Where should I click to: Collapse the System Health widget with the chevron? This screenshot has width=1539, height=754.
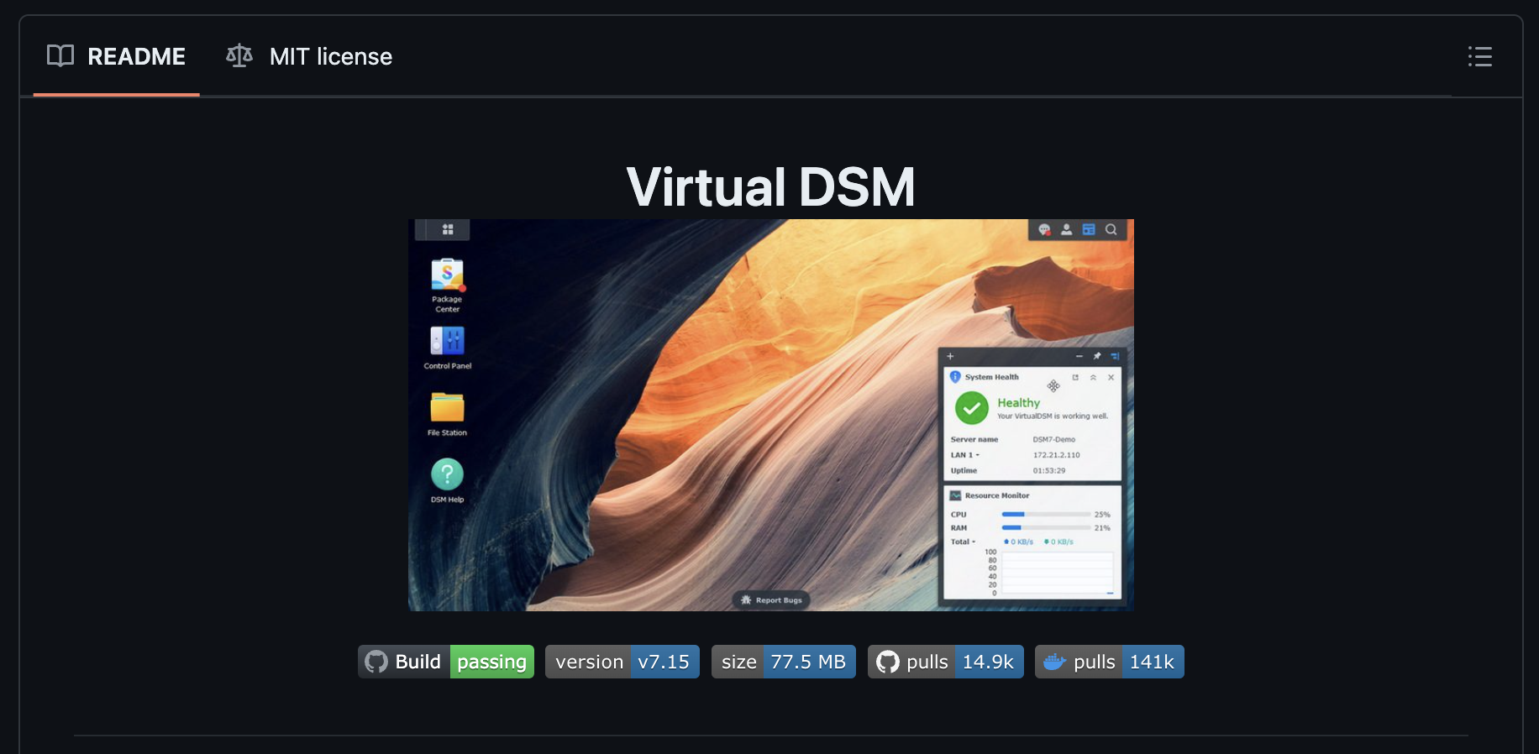click(1093, 377)
